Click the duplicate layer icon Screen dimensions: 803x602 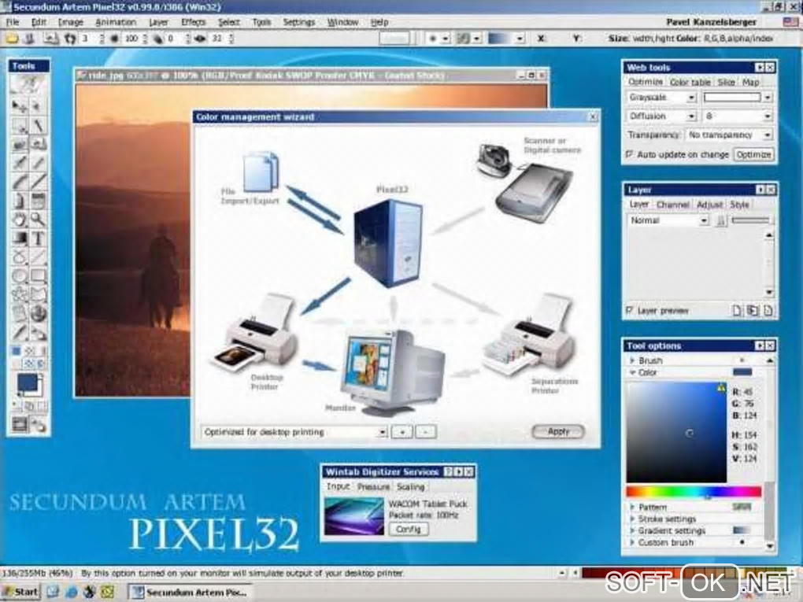point(753,310)
